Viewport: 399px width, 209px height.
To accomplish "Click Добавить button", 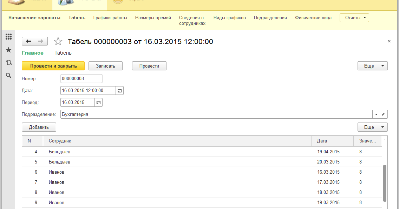I will pos(39,127).
